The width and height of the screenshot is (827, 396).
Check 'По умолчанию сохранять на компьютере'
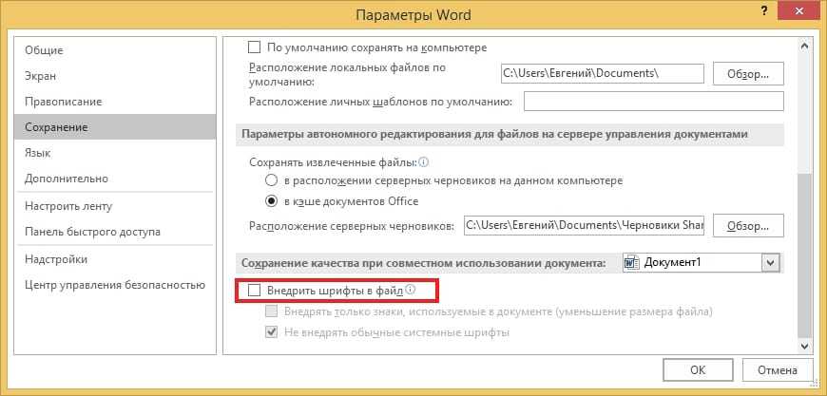(254, 47)
